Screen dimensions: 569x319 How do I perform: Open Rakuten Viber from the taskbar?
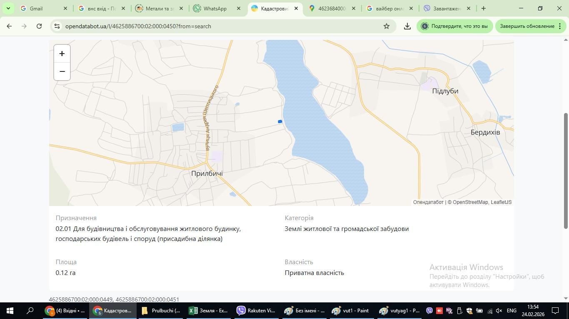(256, 311)
